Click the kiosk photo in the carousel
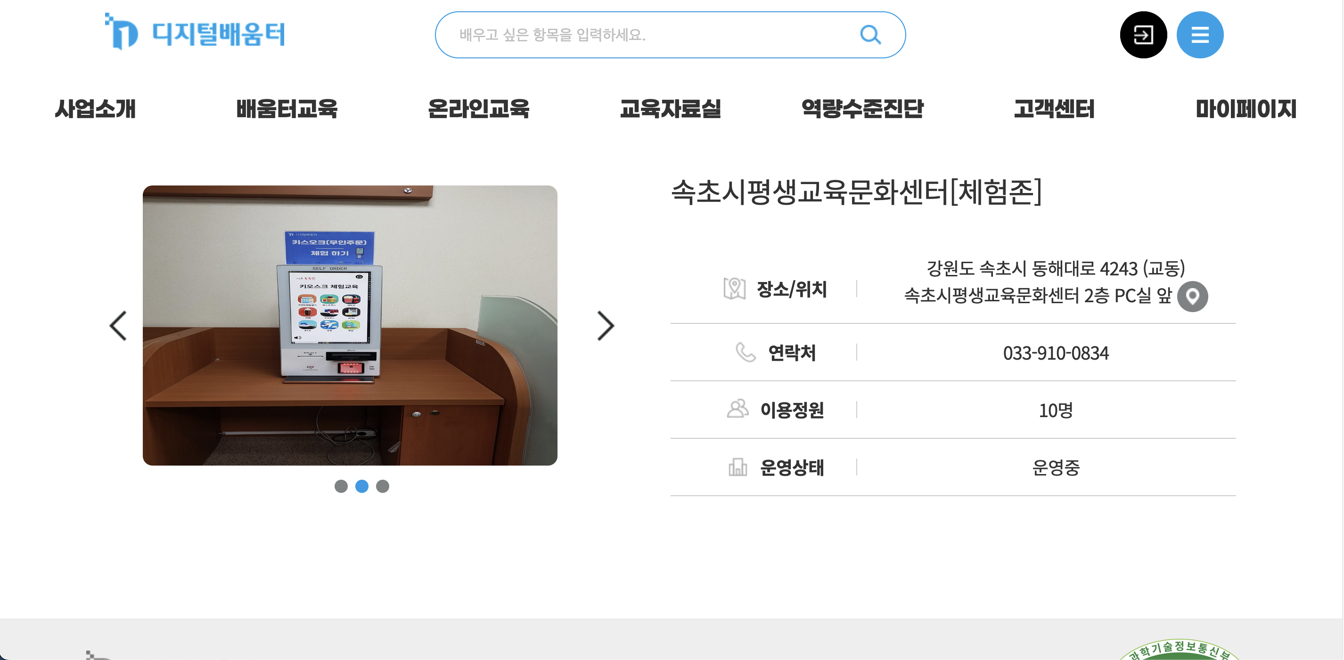 [x=350, y=325]
